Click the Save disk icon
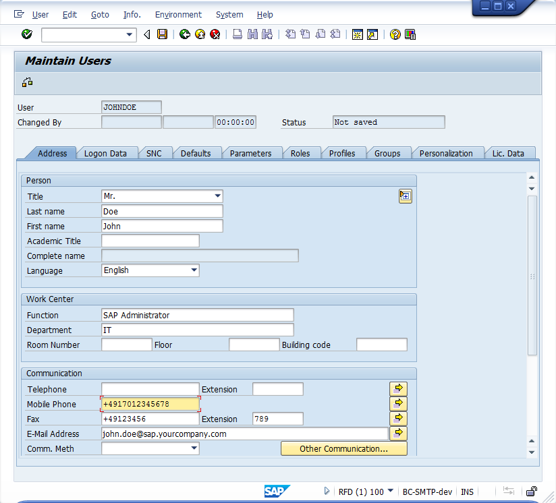This screenshot has width=556, height=503. coord(162,34)
